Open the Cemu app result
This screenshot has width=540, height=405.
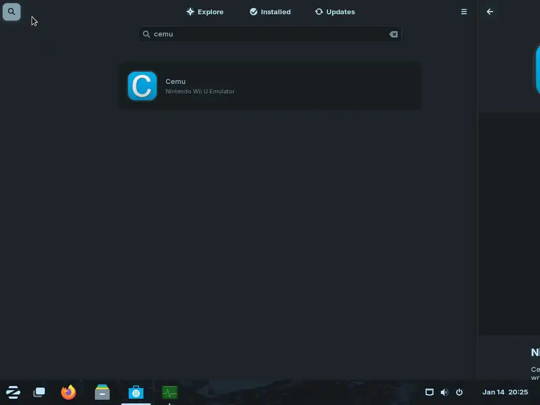pos(271,86)
